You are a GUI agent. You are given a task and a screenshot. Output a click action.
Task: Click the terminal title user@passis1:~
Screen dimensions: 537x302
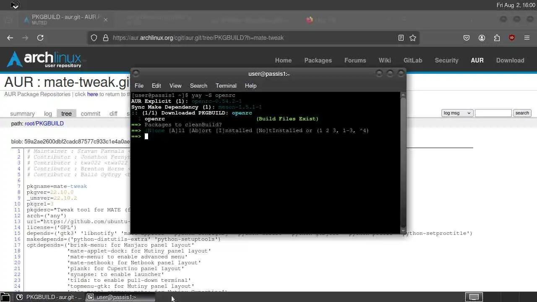click(x=269, y=74)
